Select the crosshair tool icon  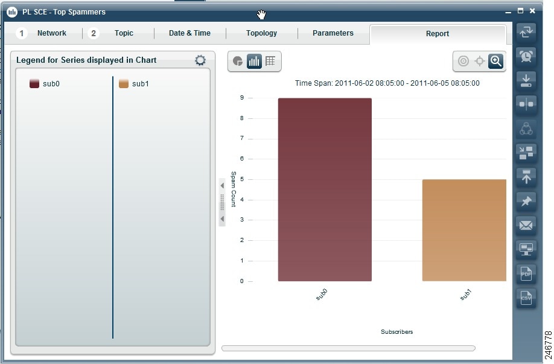click(479, 61)
